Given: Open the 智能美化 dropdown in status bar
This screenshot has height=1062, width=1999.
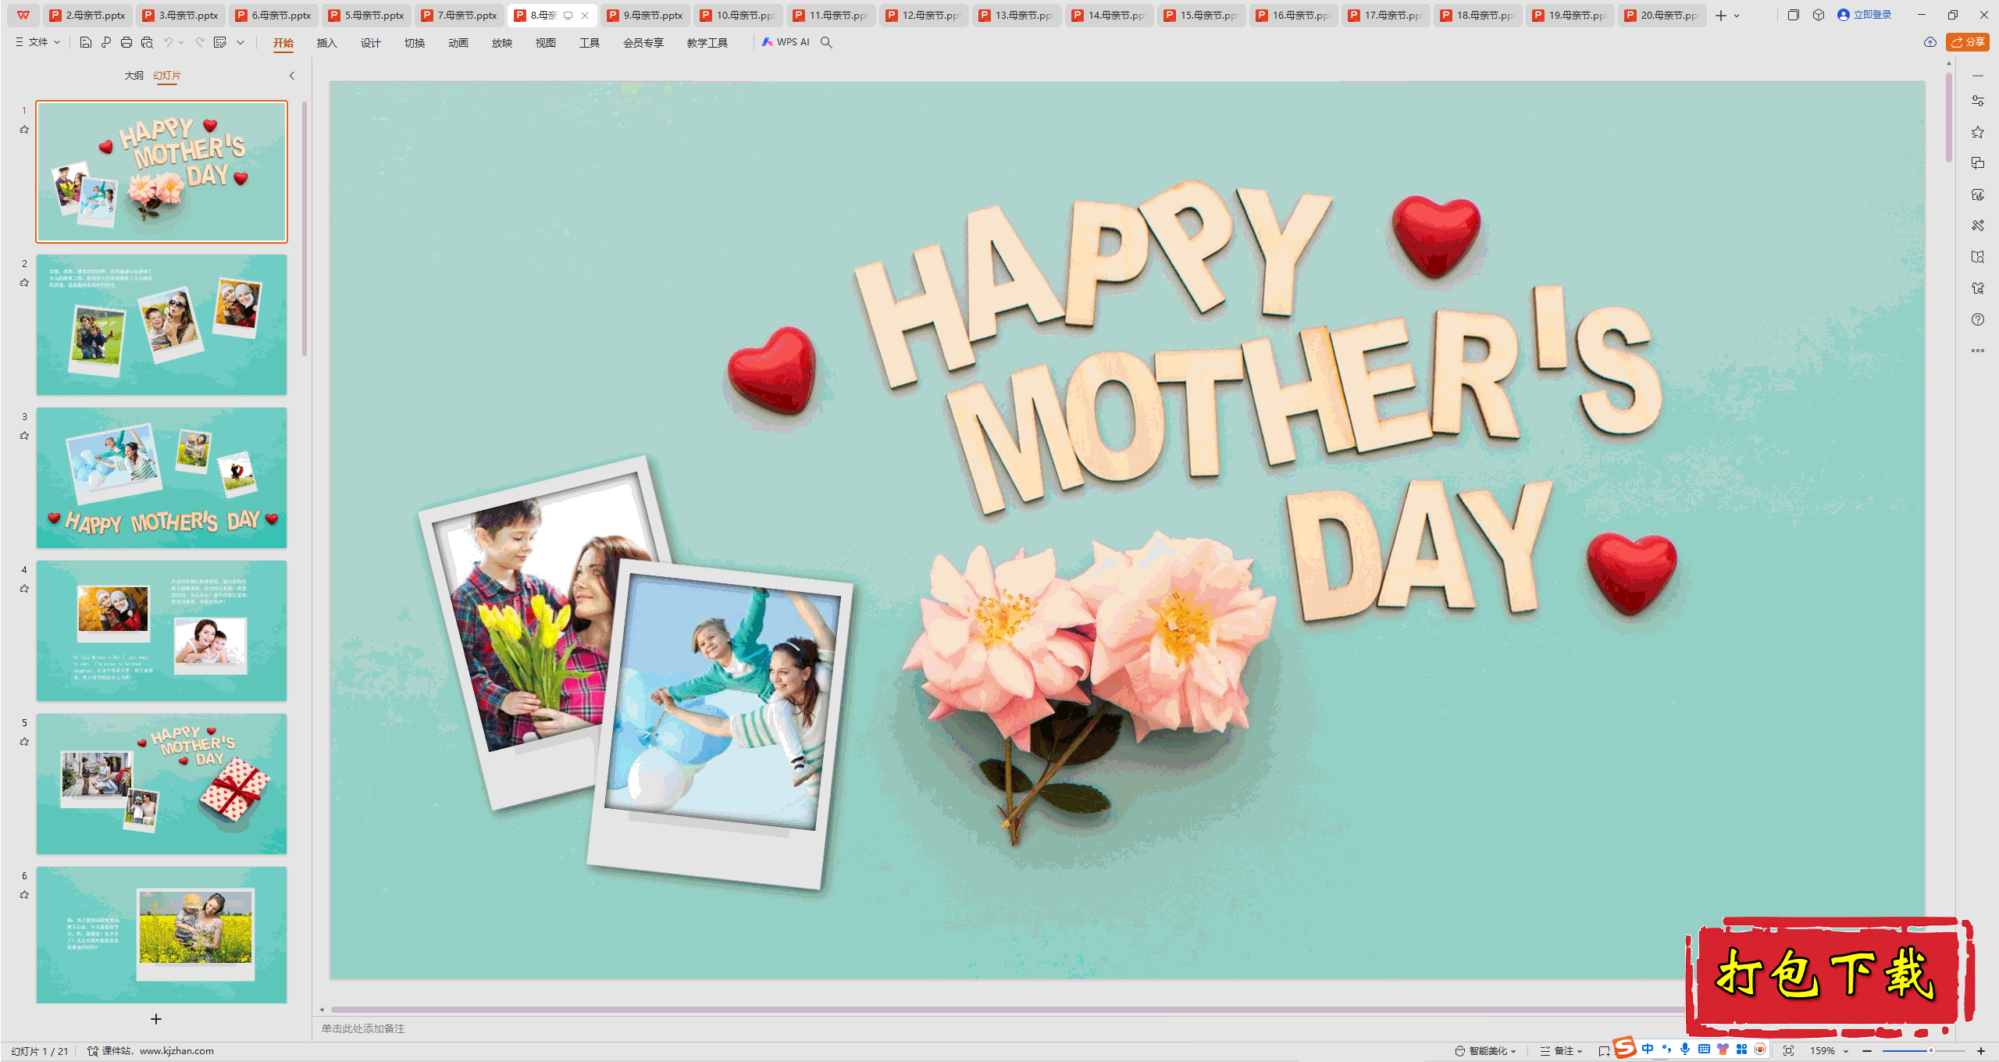Looking at the screenshot, I should pos(1485,1051).
